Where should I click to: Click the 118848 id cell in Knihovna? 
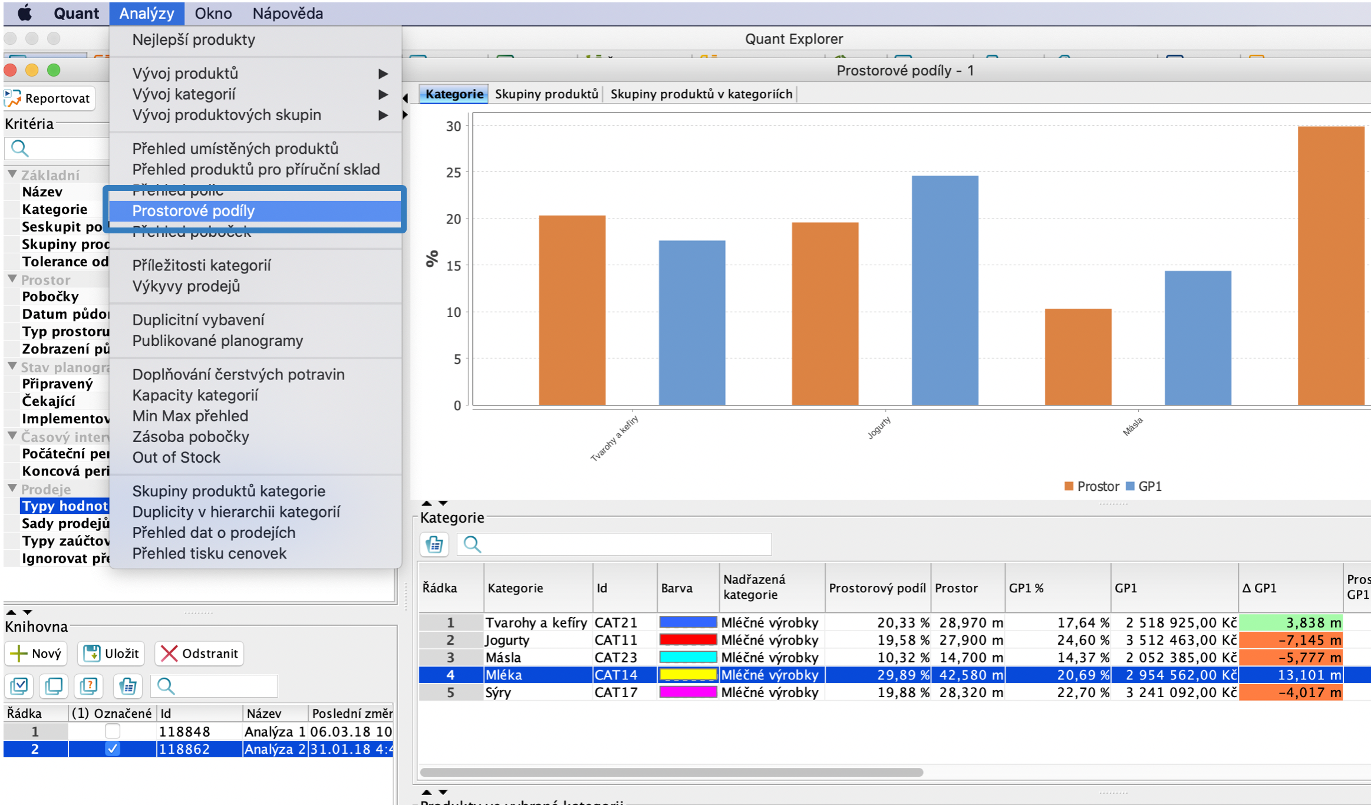coord(199,731)
